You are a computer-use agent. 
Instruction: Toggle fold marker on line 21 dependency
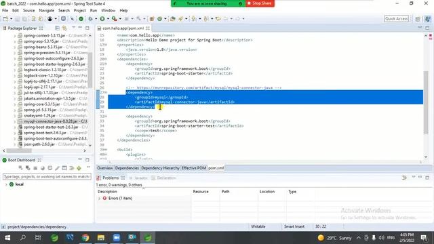click(106, 64)
